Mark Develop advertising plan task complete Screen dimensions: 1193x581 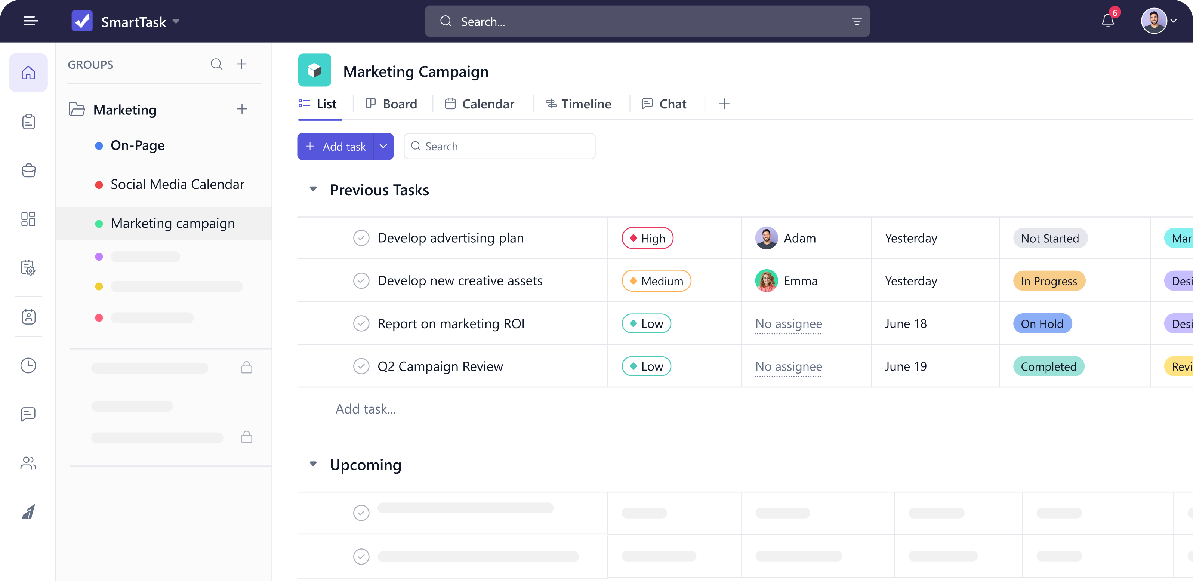click(361, 238)
